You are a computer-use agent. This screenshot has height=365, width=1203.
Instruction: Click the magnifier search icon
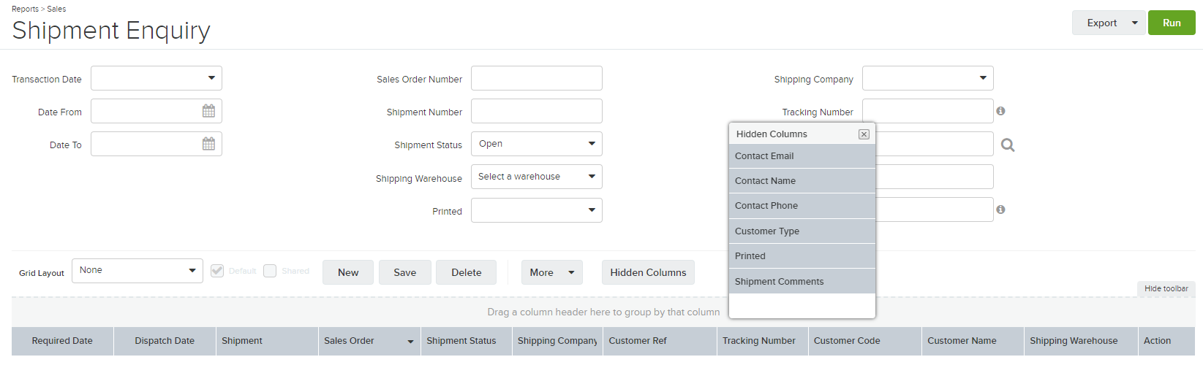pyautogui.click(x=1008, y=145)
